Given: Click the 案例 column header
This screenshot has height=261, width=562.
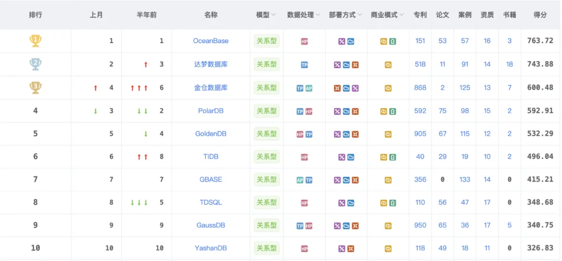Looking at the screenshot, I should 465,15.
